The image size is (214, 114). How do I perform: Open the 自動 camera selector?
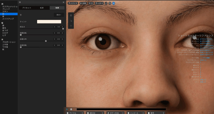83,3
